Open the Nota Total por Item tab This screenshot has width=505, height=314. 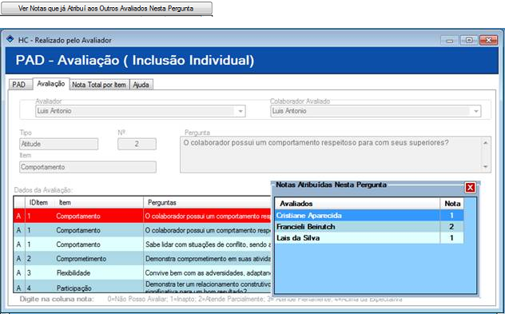(x=99, y=85)
